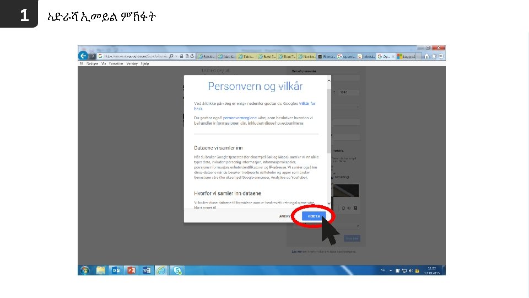The width and height of the screenshot is (529, 298).
Task: Click the search magnifier in address bar
Action: [171, 56]
